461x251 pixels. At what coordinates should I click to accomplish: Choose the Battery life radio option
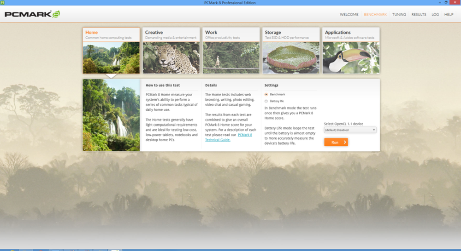point(266,101)
